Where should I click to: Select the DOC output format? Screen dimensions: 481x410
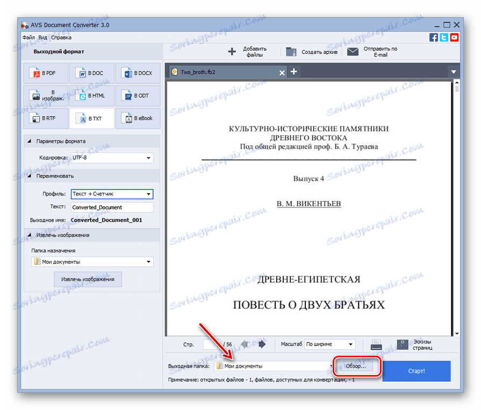point(92,73)
